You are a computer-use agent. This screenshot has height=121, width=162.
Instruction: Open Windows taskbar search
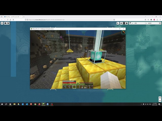[x=6, y=104]
